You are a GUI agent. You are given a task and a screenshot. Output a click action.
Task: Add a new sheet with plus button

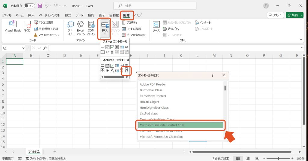click(x=55, y=152)
